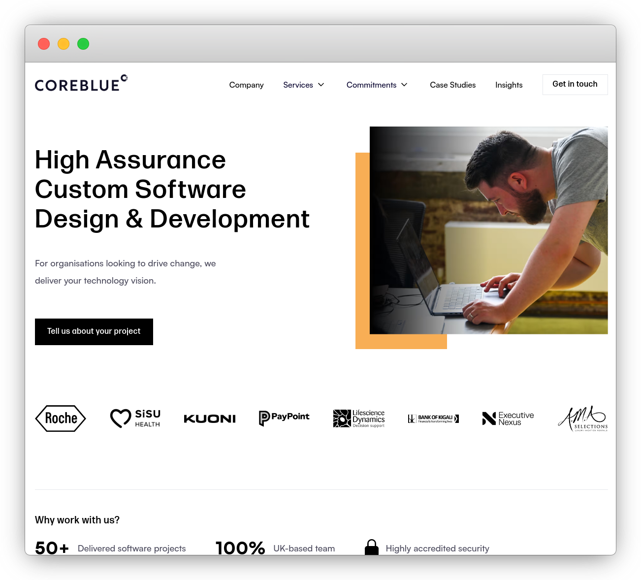641x580 pixels.
Task: Select the Bank of Kigali logo
Action: click(433, 418)
